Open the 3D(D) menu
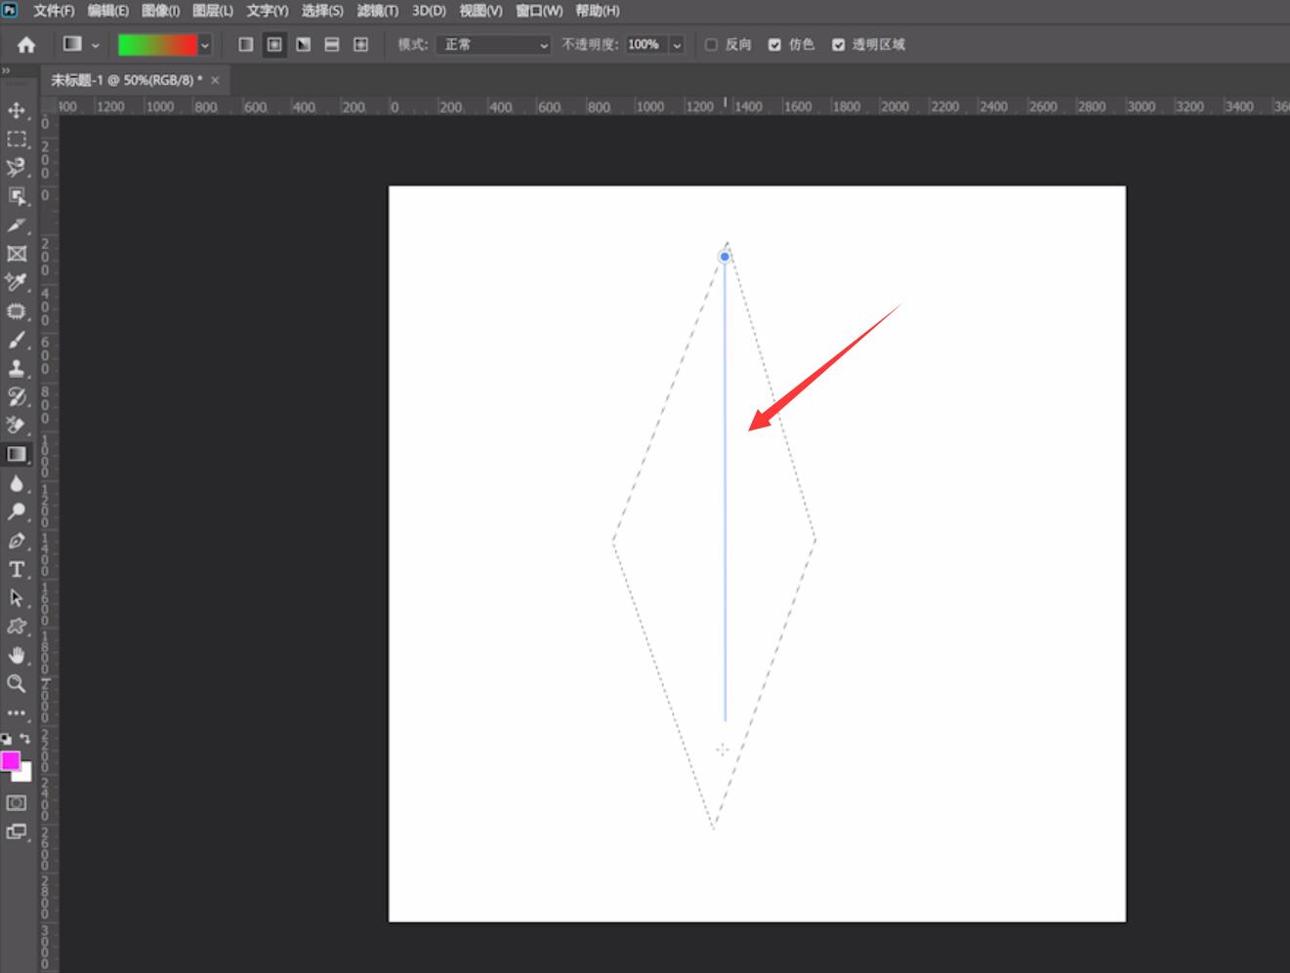1290x973 pixels. pos(429,11)
